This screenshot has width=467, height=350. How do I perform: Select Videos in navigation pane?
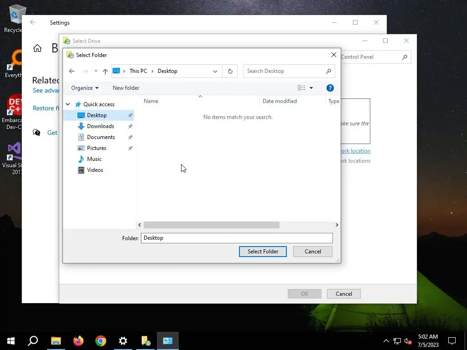[x=95, y=170]
